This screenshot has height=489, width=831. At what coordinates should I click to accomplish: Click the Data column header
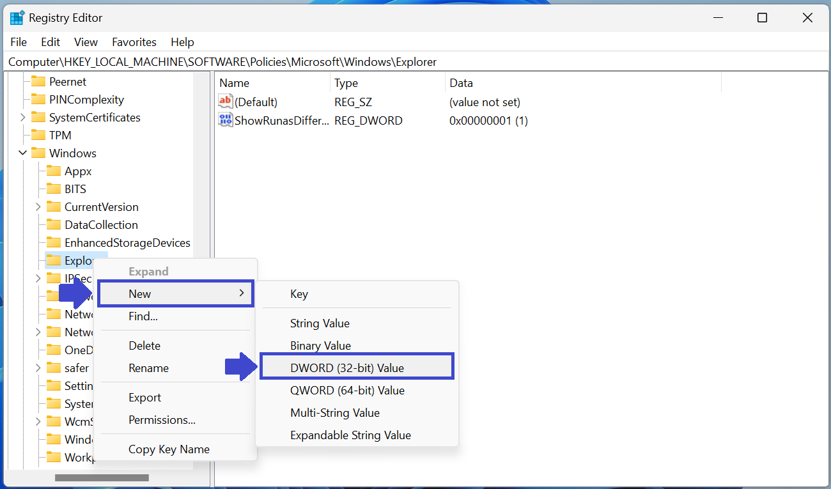461,83
